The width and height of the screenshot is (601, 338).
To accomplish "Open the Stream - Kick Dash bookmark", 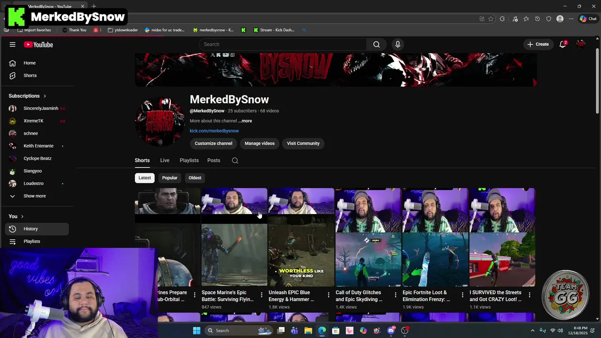I will coord(274,30).
